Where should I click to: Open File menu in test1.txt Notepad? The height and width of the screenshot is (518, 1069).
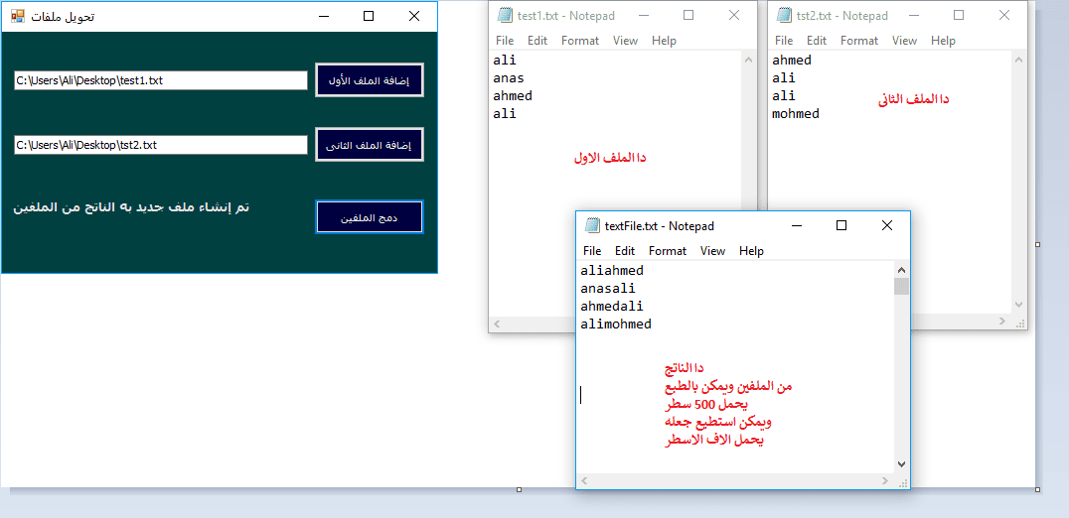pos(505,41)
